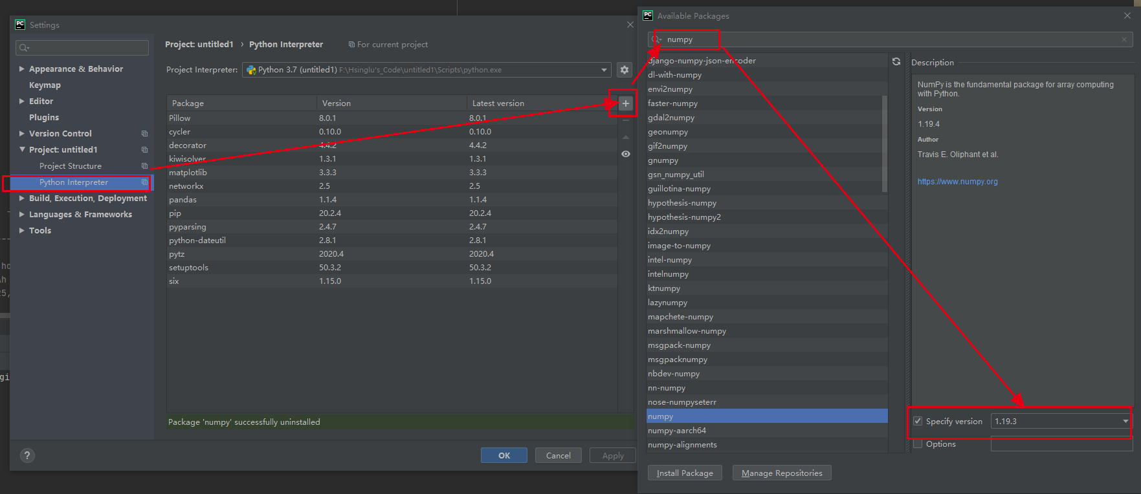The height and width of the screenshot is (494, 1141).
Task: Select setuptools row in installed packages
Action: click(392, 268)
